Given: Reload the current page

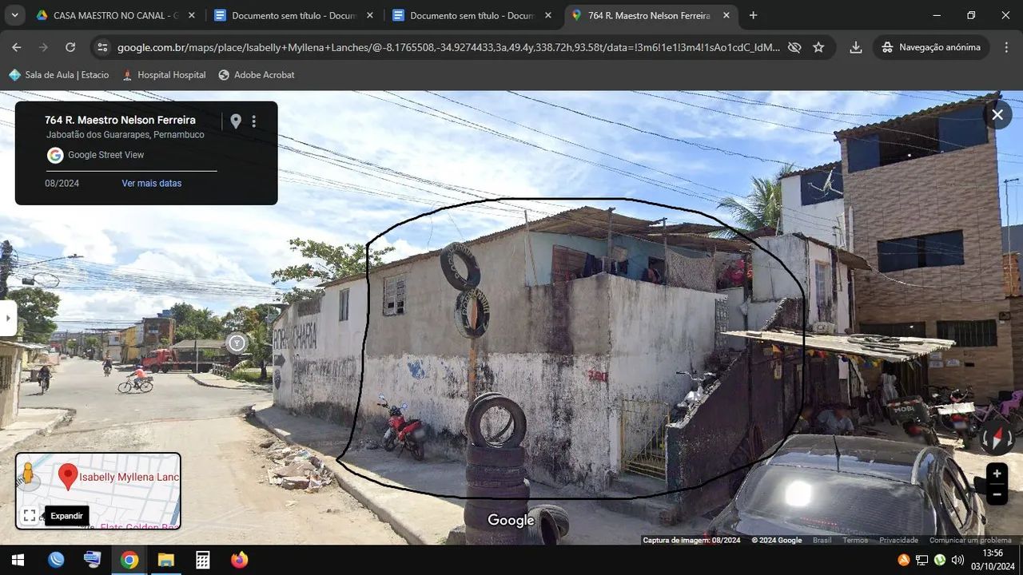Looking at the screenshot, I should pos(70,47).
